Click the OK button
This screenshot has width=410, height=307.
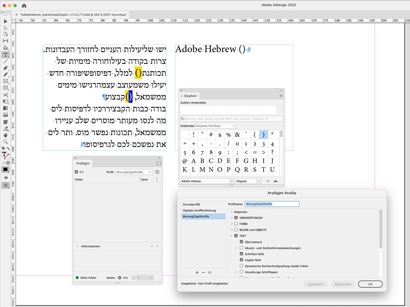coord(370,284)
